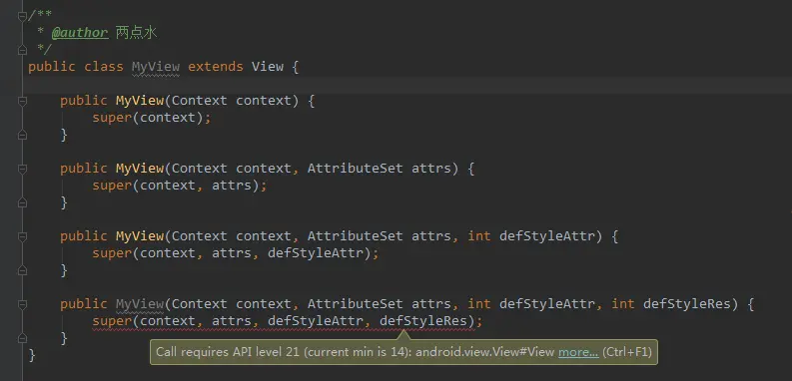This screenshot has height=381, width=792.
Task: Click the super(context, attrs, defStyleAttr); call
Action: 236,252
